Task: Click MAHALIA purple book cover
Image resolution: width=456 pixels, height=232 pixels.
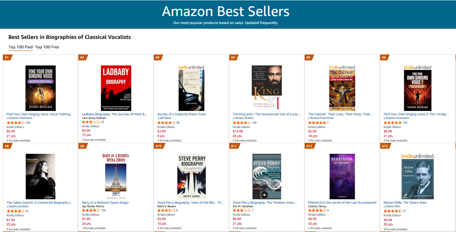Action: tap(342, 176)
